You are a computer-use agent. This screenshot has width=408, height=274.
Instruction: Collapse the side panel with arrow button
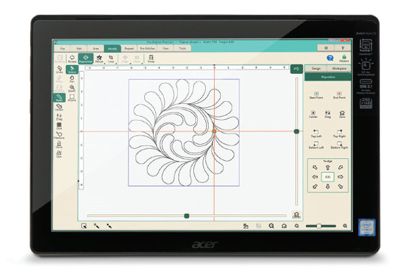296,68
